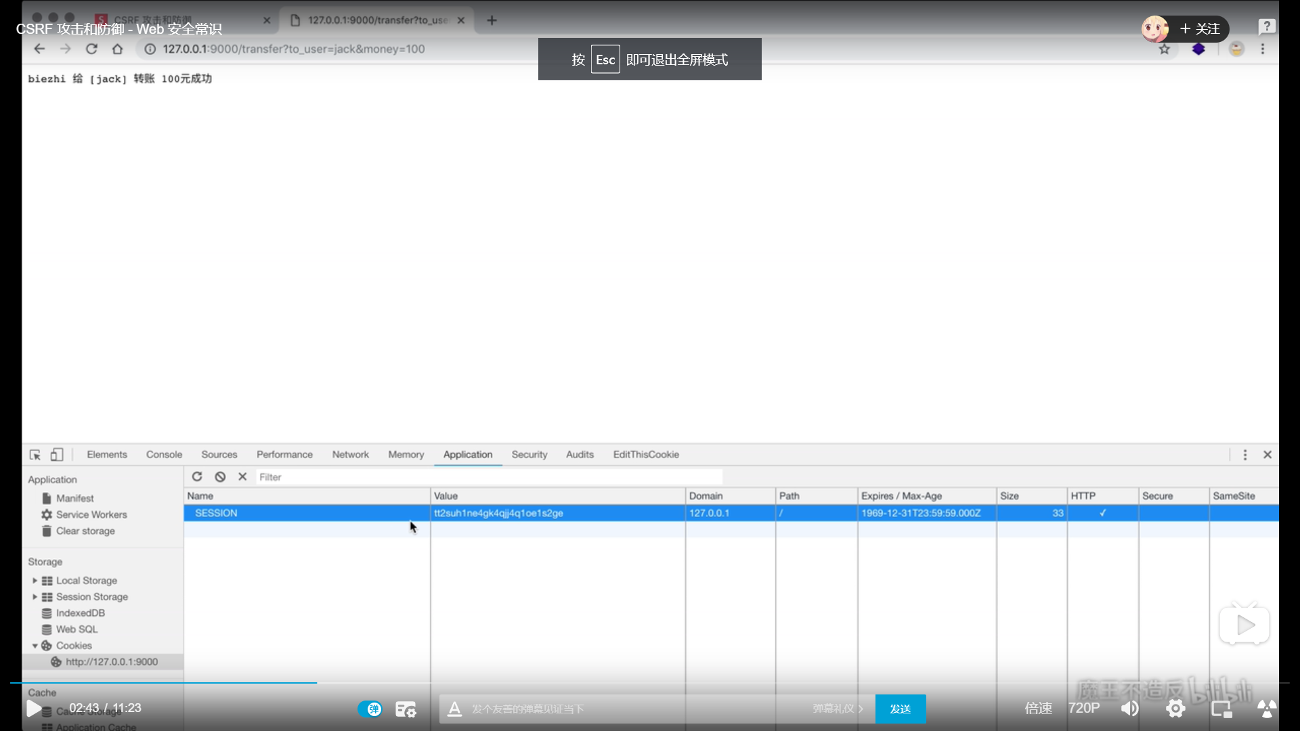
Task: Open video settings gear icon
Action: tap(1175, 709)
